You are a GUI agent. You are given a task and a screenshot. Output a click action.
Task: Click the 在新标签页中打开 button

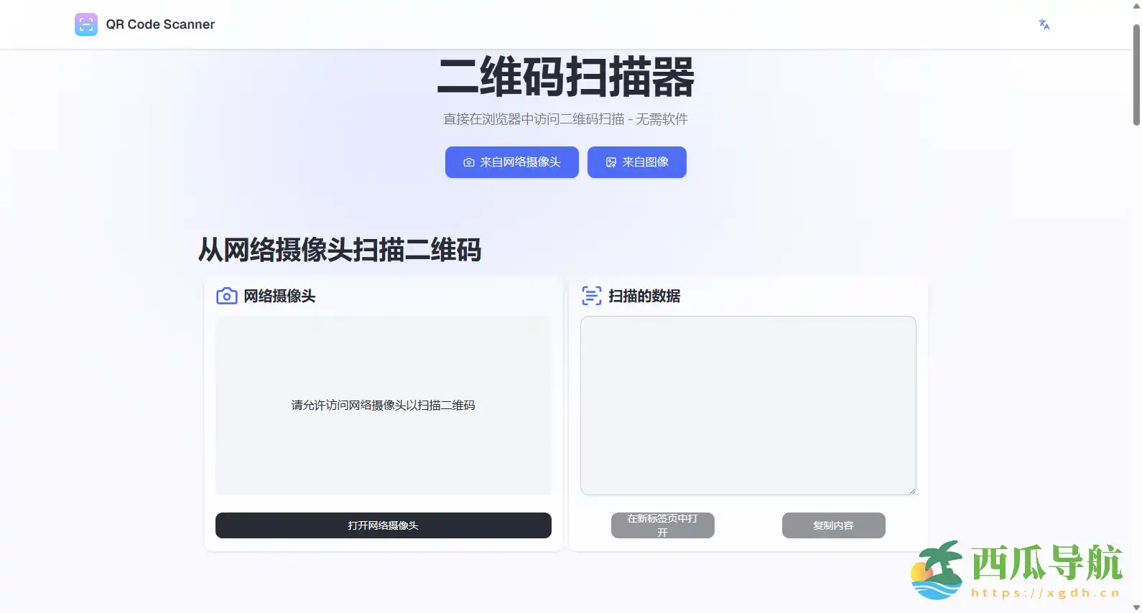662,525
